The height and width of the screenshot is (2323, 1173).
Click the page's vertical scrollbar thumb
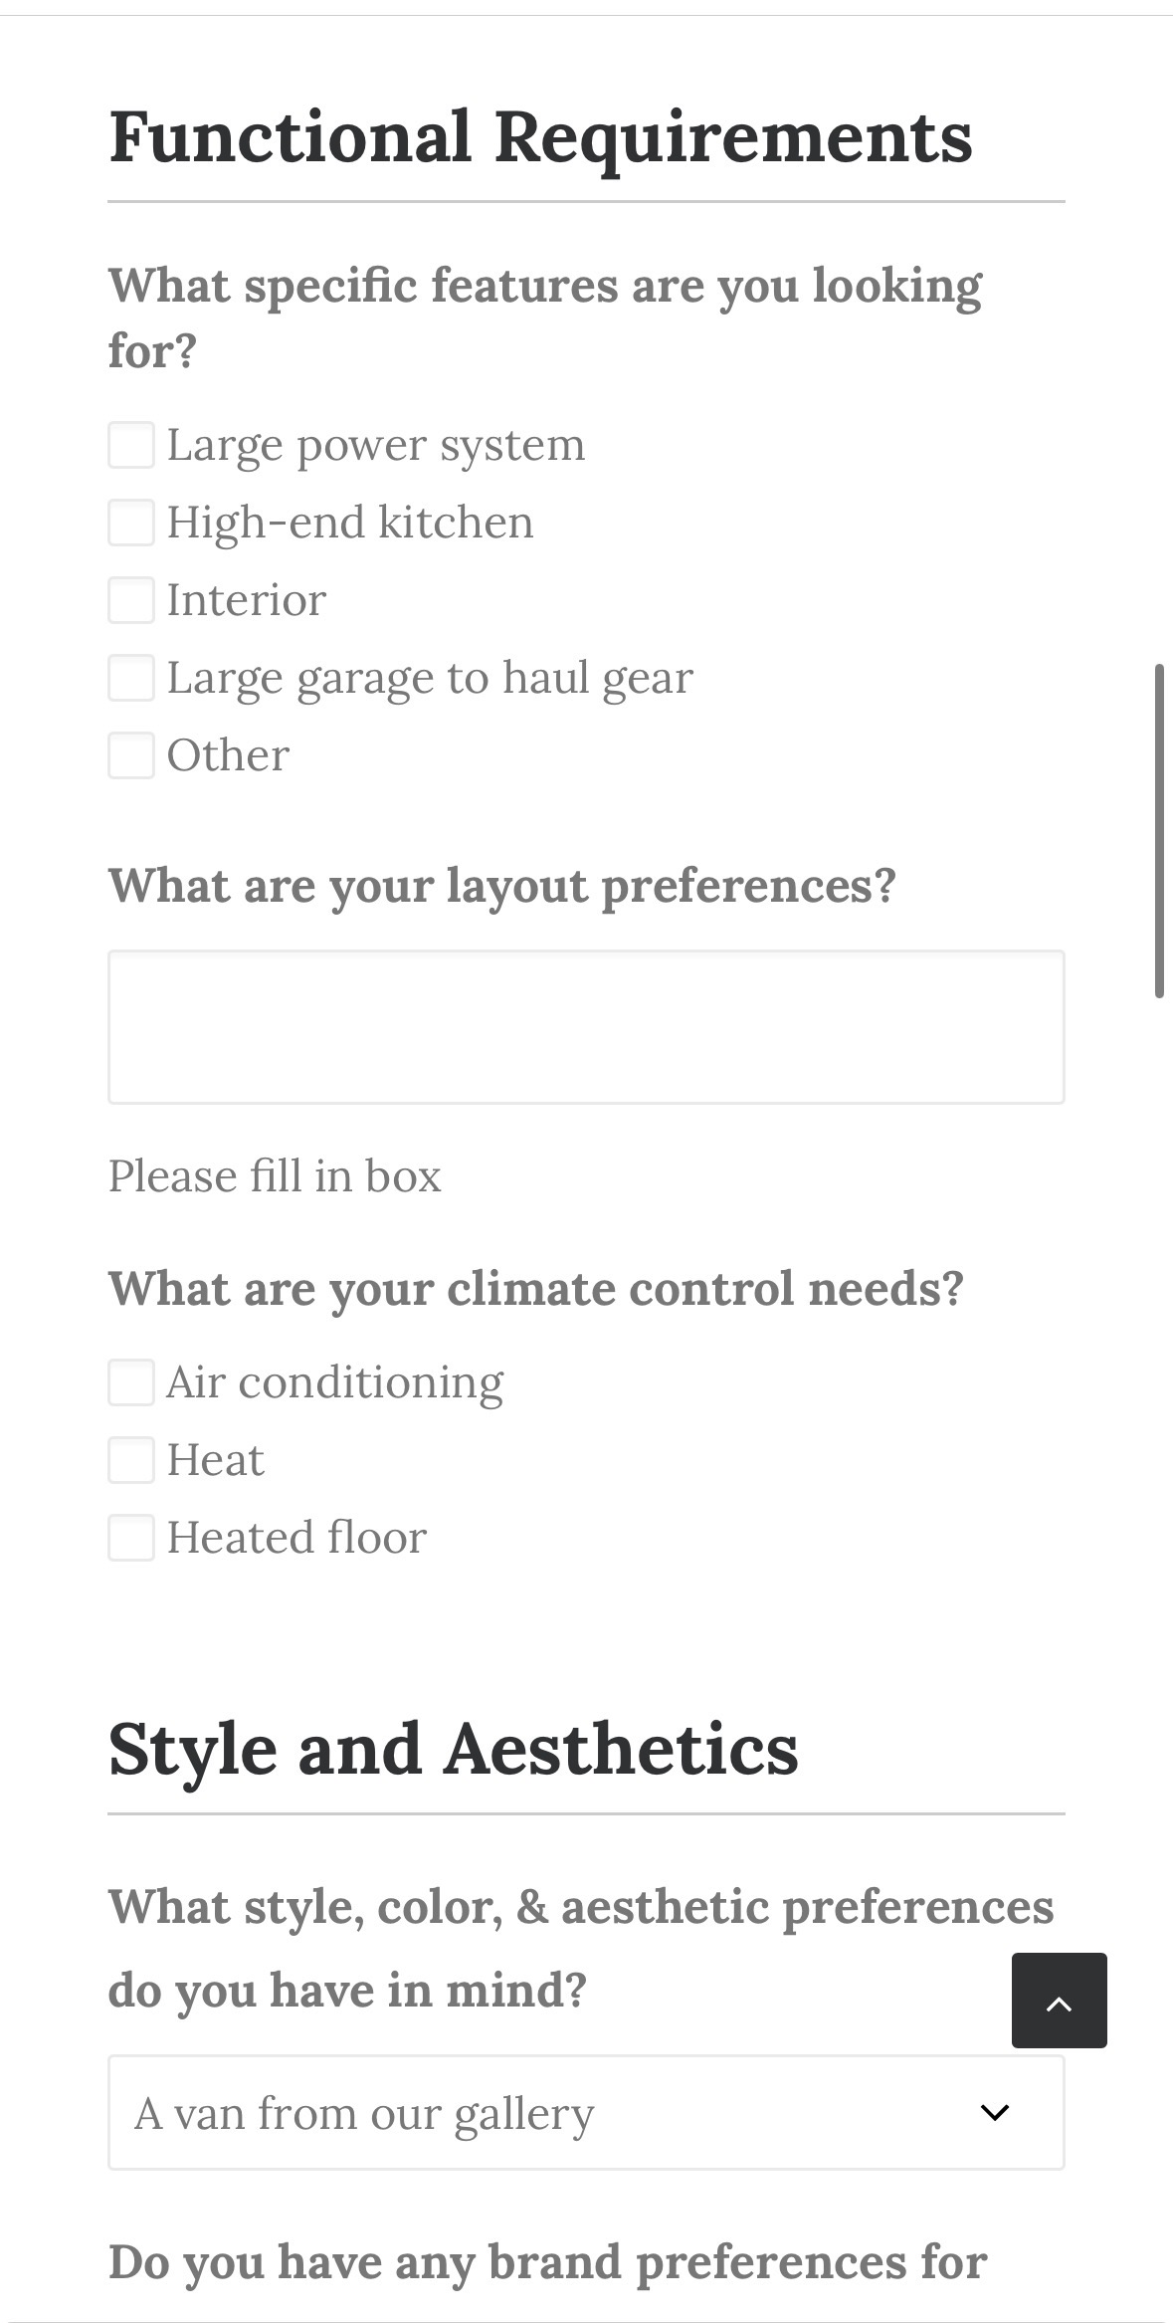coord(1159,831)
